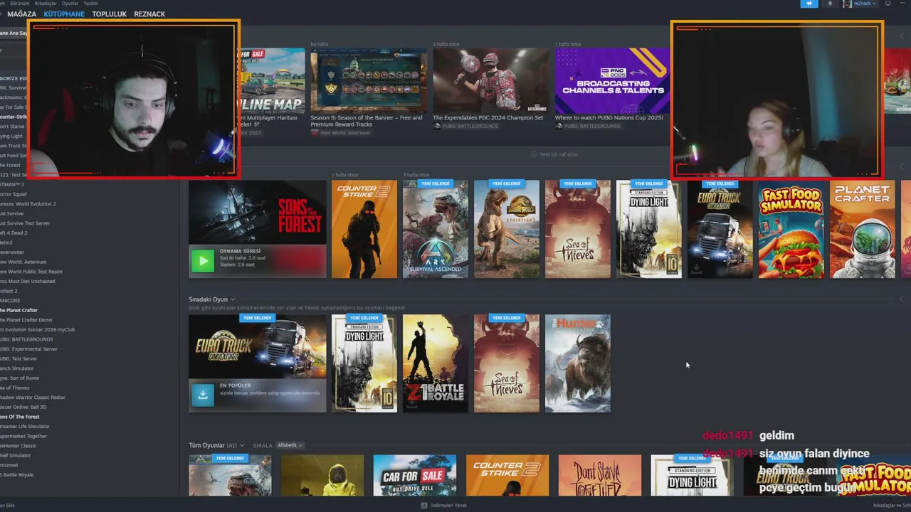Select Dying Light cover in recent games row

point(648,229)
